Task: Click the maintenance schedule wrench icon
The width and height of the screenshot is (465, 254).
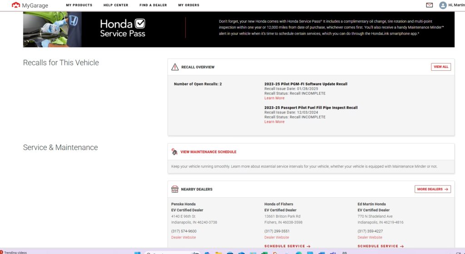Action: point(174,152)
